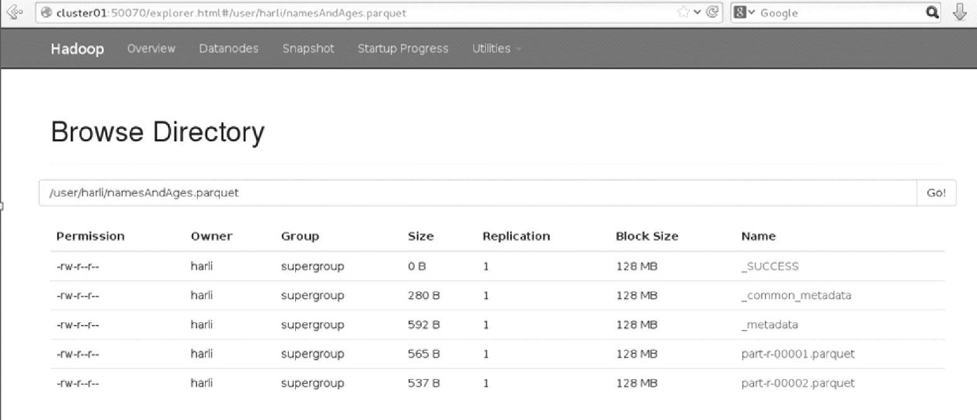Click the owner harli in _metadata row
Image resolution: width=977 pixels, height=420 pixels.
(x=201, y=325)
